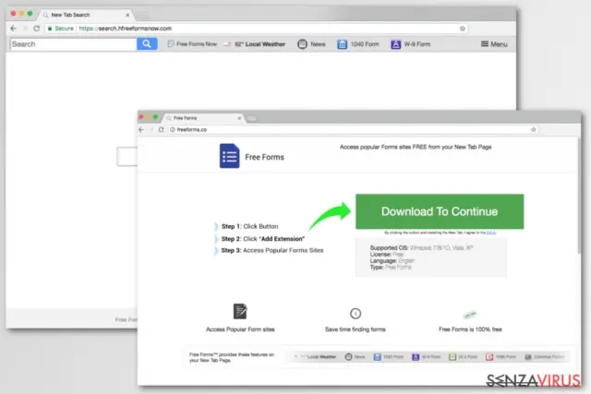Click News item in bottom feature preview strip
Image resolution: width=591 pixels, height=394 pixels.
[x=355, y=357]
